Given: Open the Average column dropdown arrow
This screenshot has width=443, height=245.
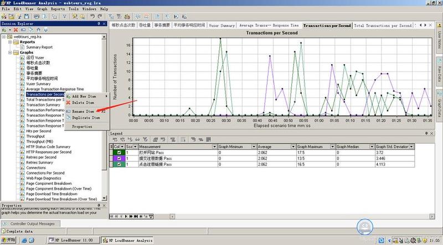Looking at the screenshot, I should pos(293,147).
